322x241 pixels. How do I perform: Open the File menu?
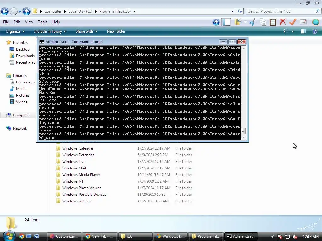click(6, 22)
